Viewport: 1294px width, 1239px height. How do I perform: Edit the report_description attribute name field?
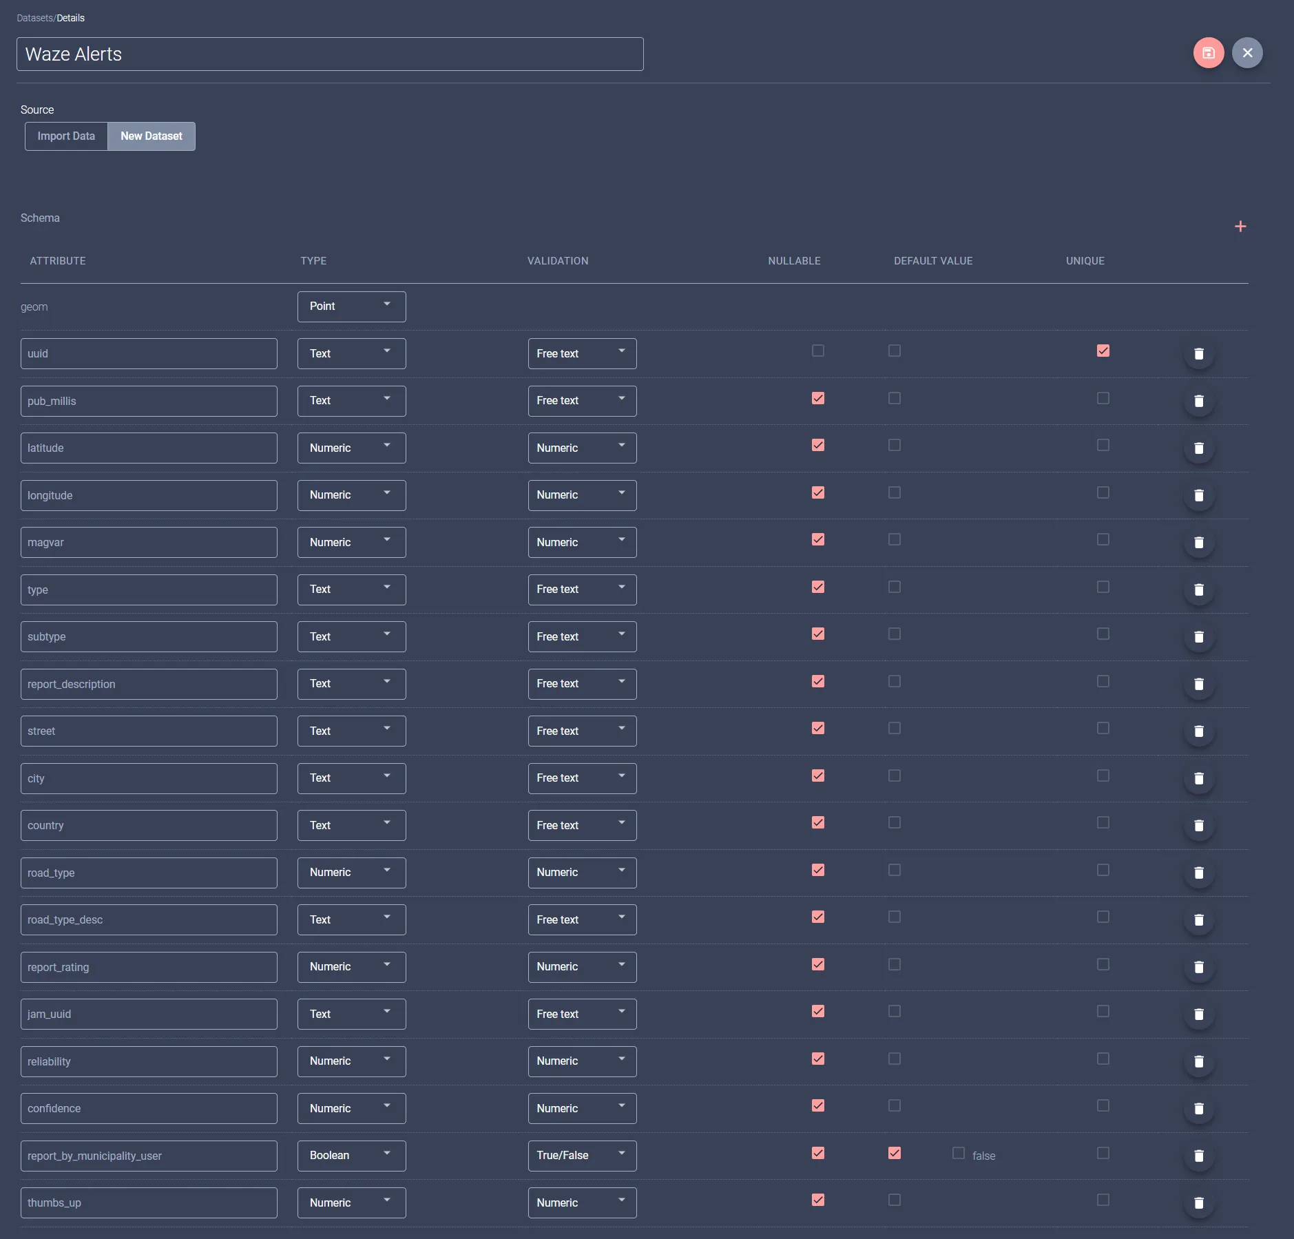(149, 684)
